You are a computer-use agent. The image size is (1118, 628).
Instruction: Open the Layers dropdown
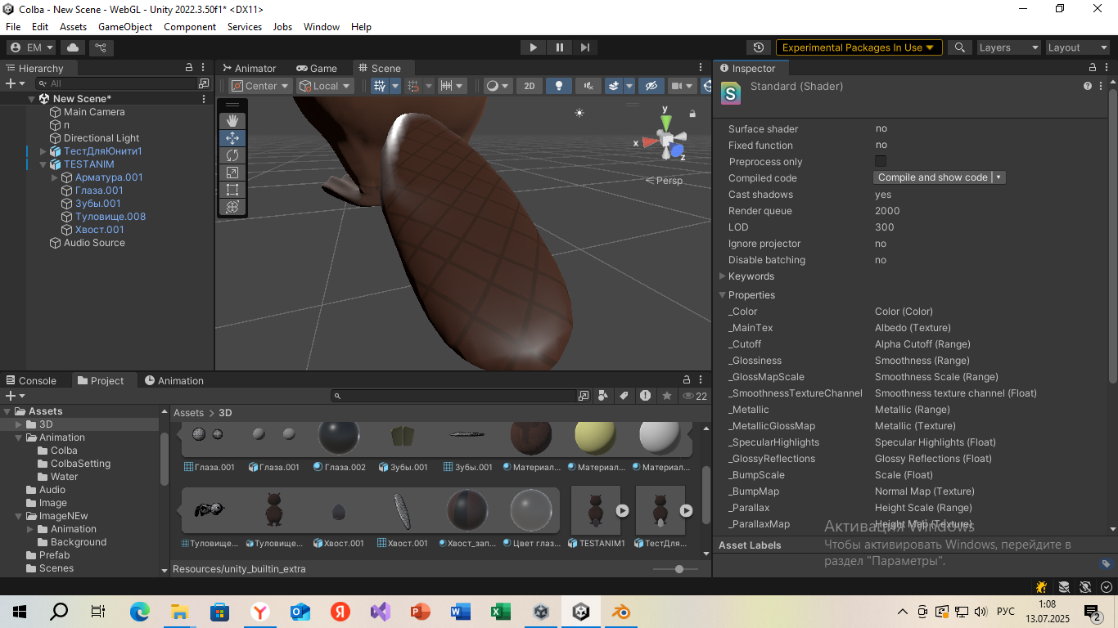[x=1008, y=47]
